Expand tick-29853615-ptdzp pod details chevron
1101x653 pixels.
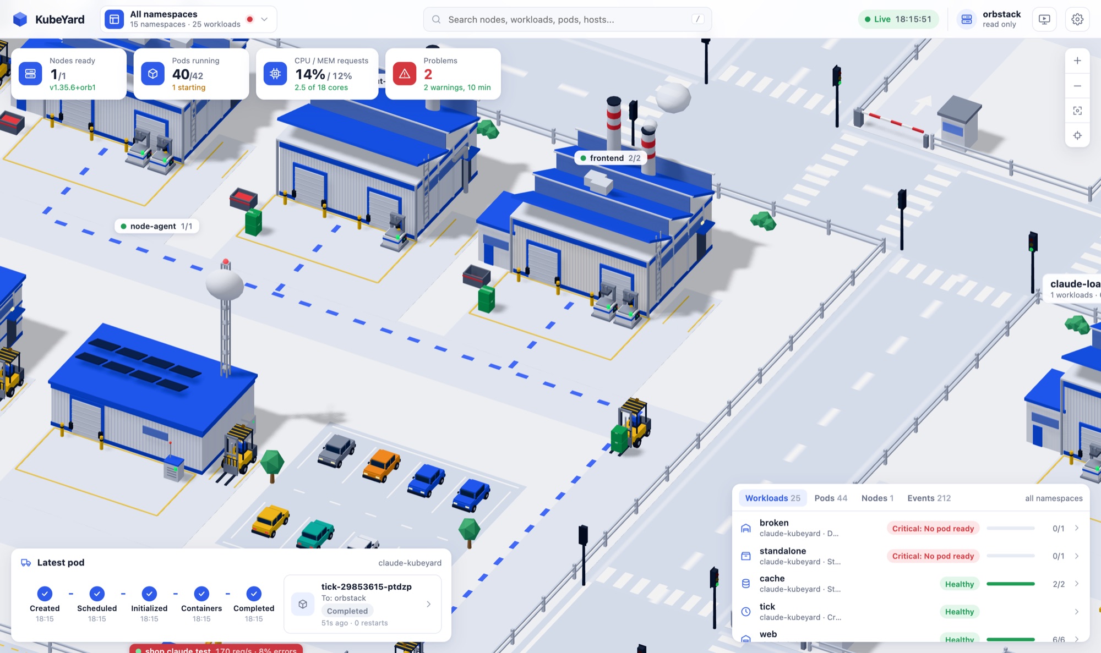point(429,604)
